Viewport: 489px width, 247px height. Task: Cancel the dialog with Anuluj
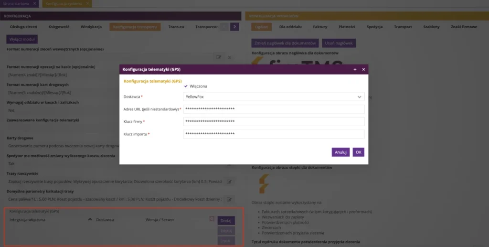[x=340, y=152]
